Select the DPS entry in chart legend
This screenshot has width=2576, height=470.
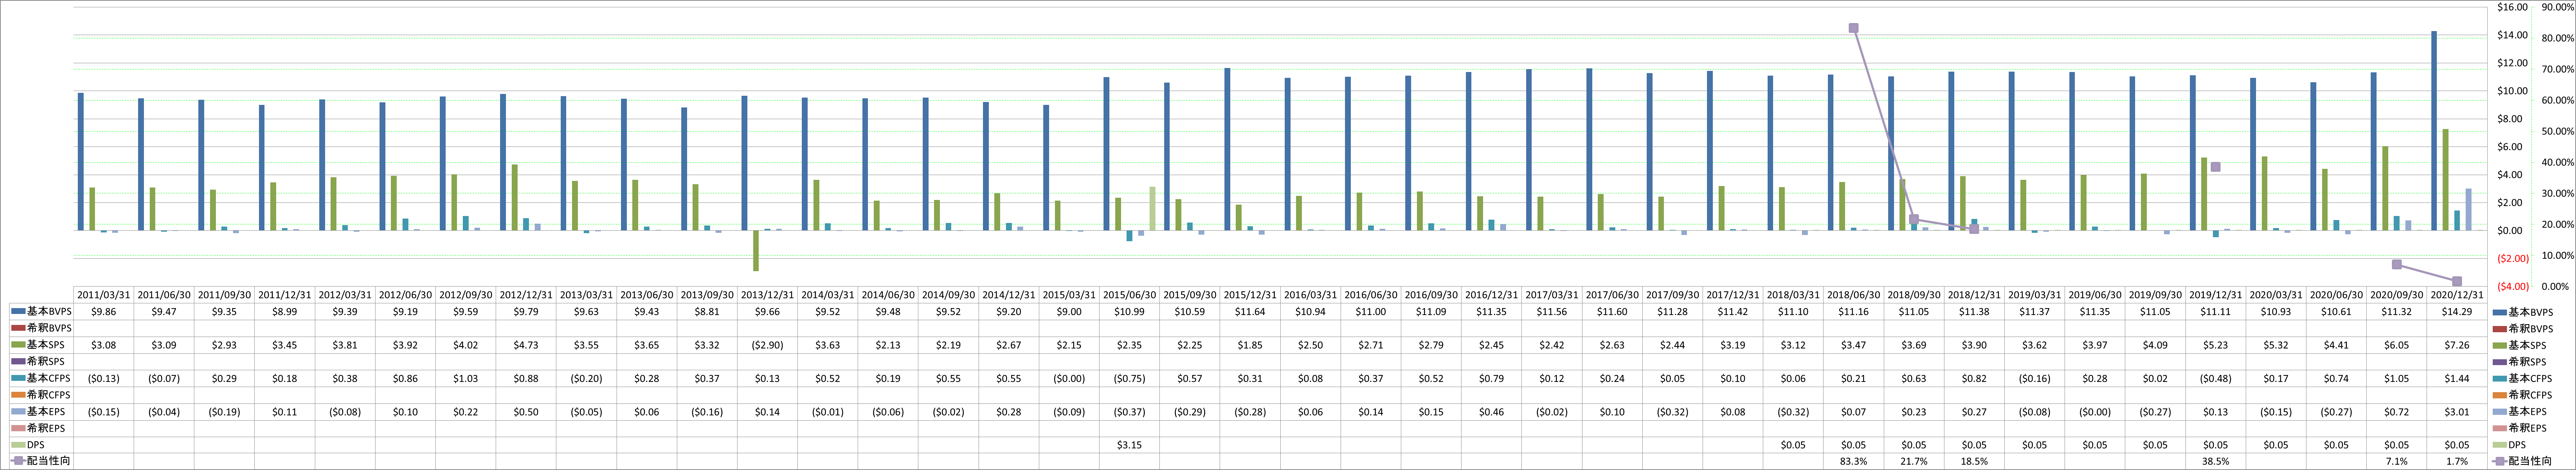click(2510, 445)
